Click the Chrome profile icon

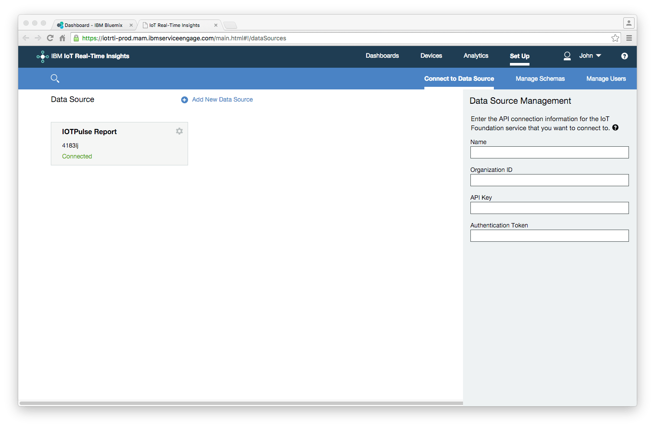pyautogui.click(x=629, y=23)
